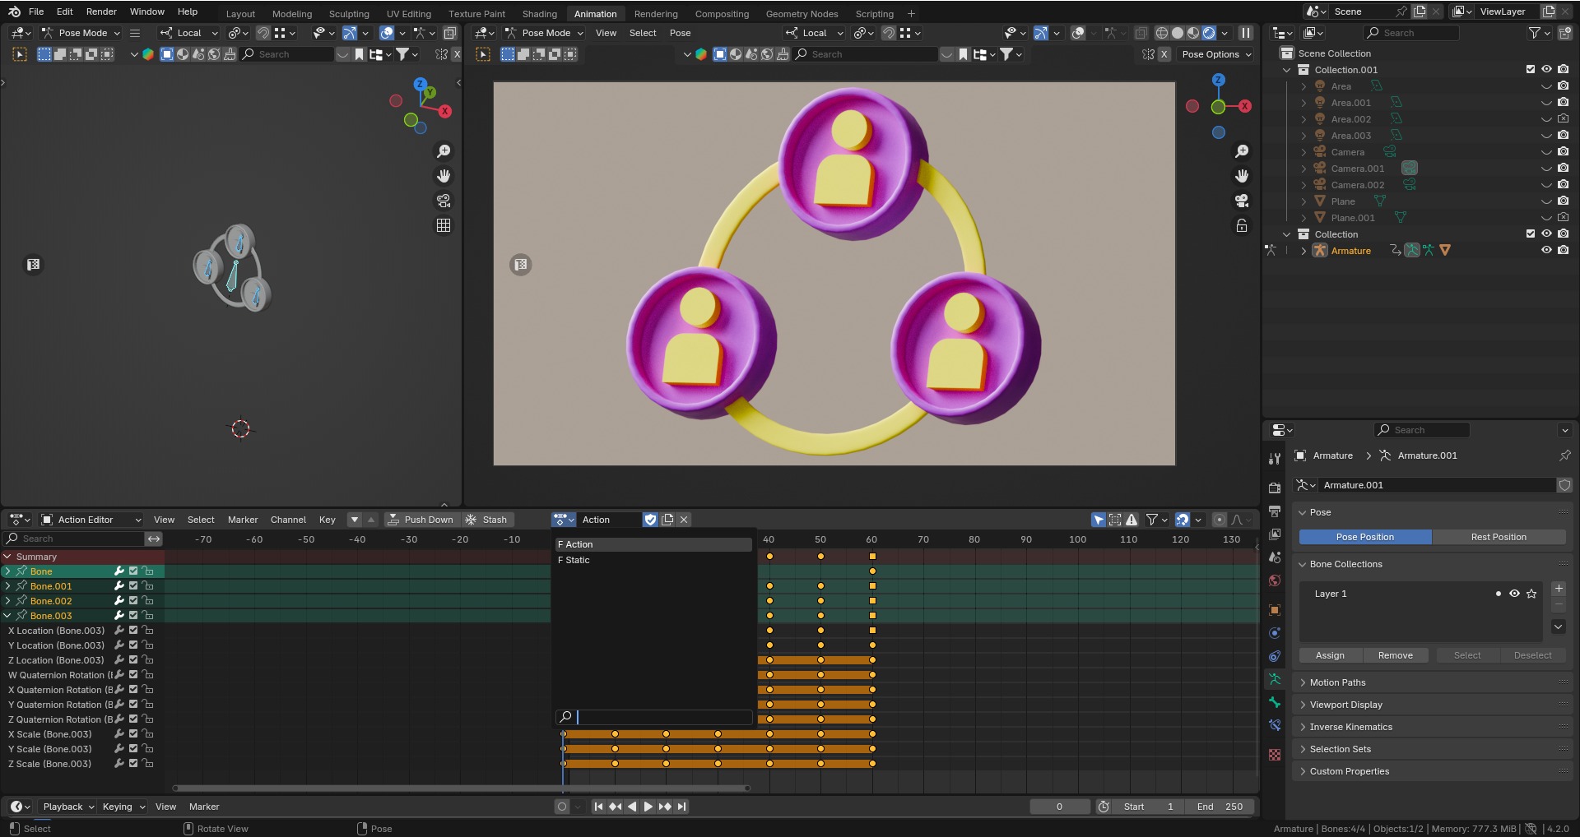Expand the Inverse Kinematics panel
Image resolution: width=1580 pixels, height=837 pixels.
pyautogui.click(x=1433, y=727)
